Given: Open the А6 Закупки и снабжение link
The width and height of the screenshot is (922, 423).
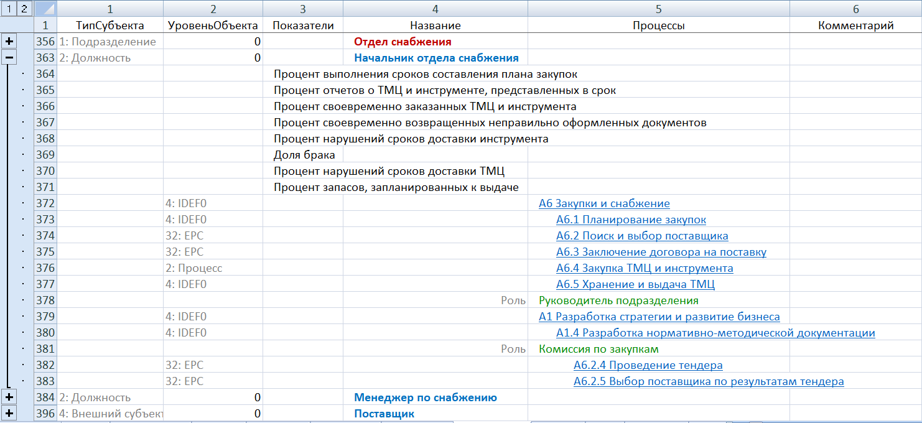Looking at the screenshot, I should point(604,203).
